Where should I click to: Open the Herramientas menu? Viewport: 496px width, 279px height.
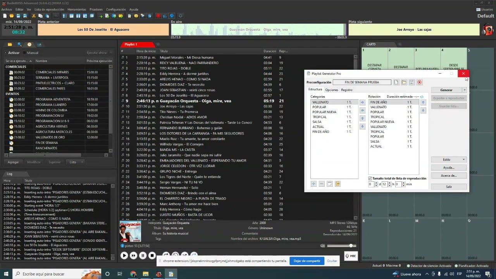(x=77, y=9)
